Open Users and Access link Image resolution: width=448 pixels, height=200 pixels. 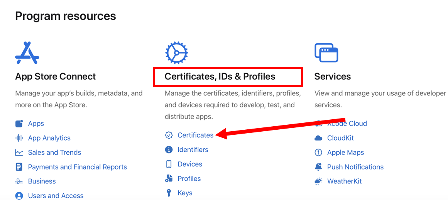pos(56,196)
